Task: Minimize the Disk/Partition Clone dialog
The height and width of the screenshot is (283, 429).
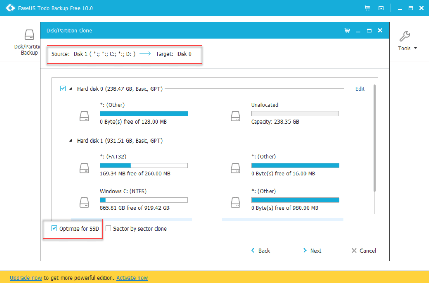Action: tap(358, 32)
